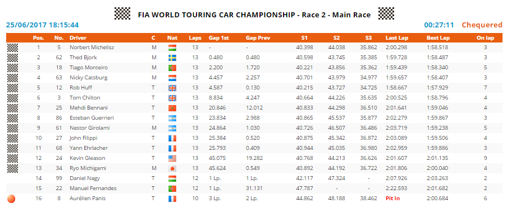Sort by the Pos. column header
The height and width of the screenshot is (208, 507).
(39, 38)
